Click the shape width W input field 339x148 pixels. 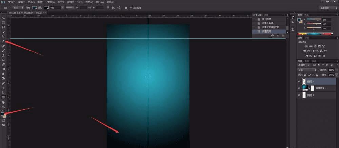83,8
